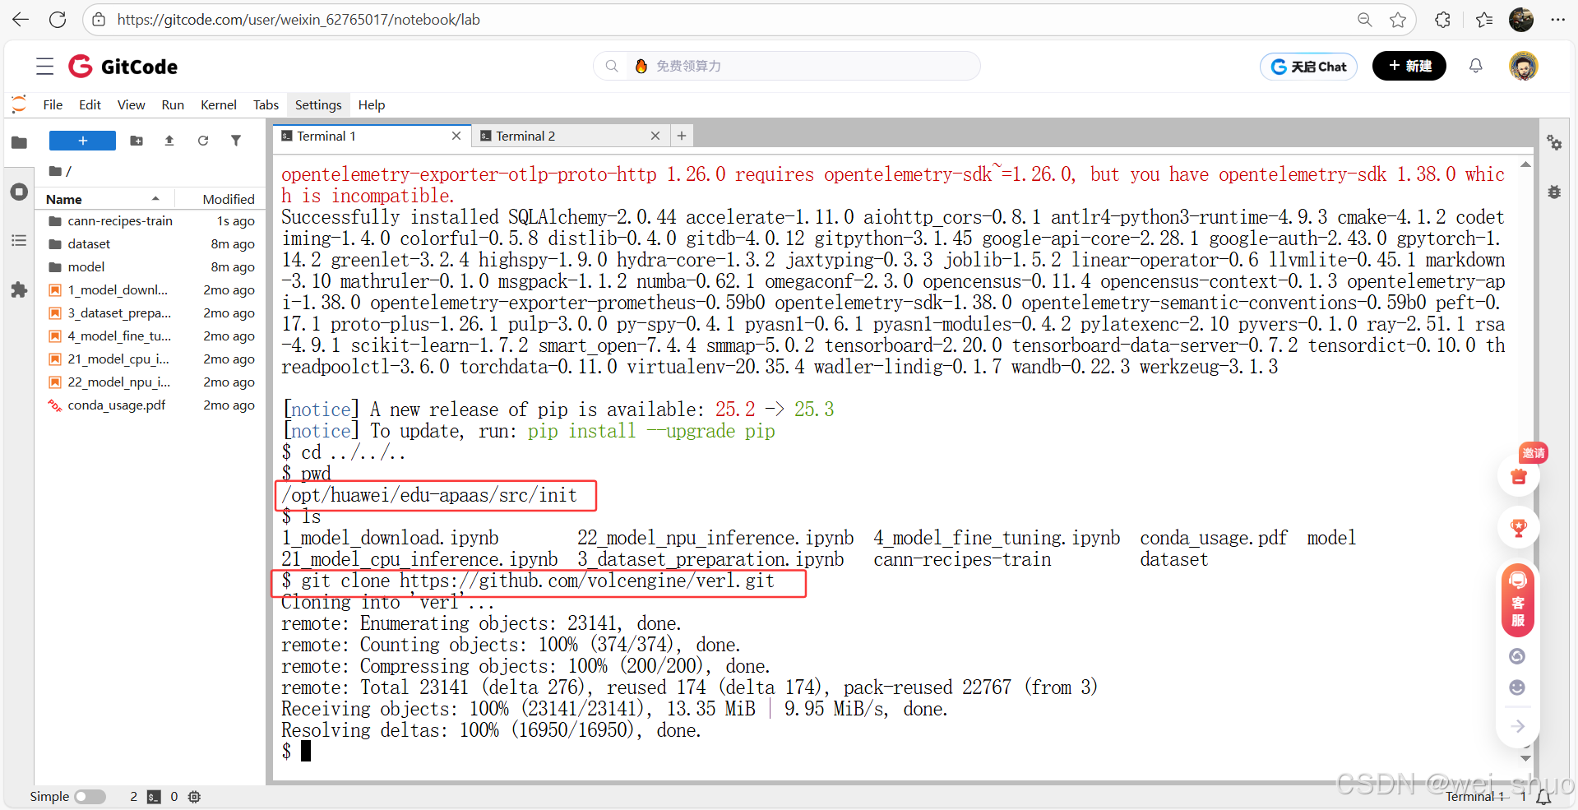Toggle the Simple interface mode switch

click(90, 797)
